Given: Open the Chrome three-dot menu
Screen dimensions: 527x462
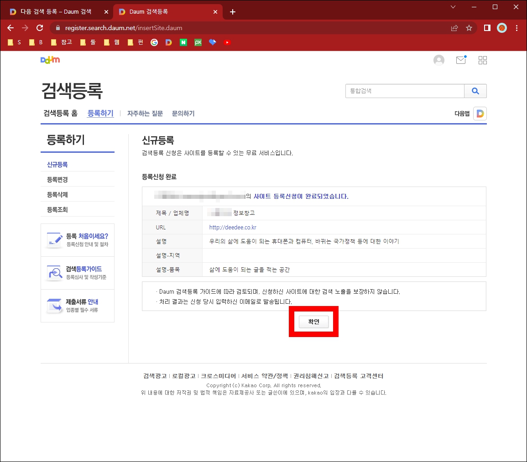Looking at the screenshot, I should point(517,28).
